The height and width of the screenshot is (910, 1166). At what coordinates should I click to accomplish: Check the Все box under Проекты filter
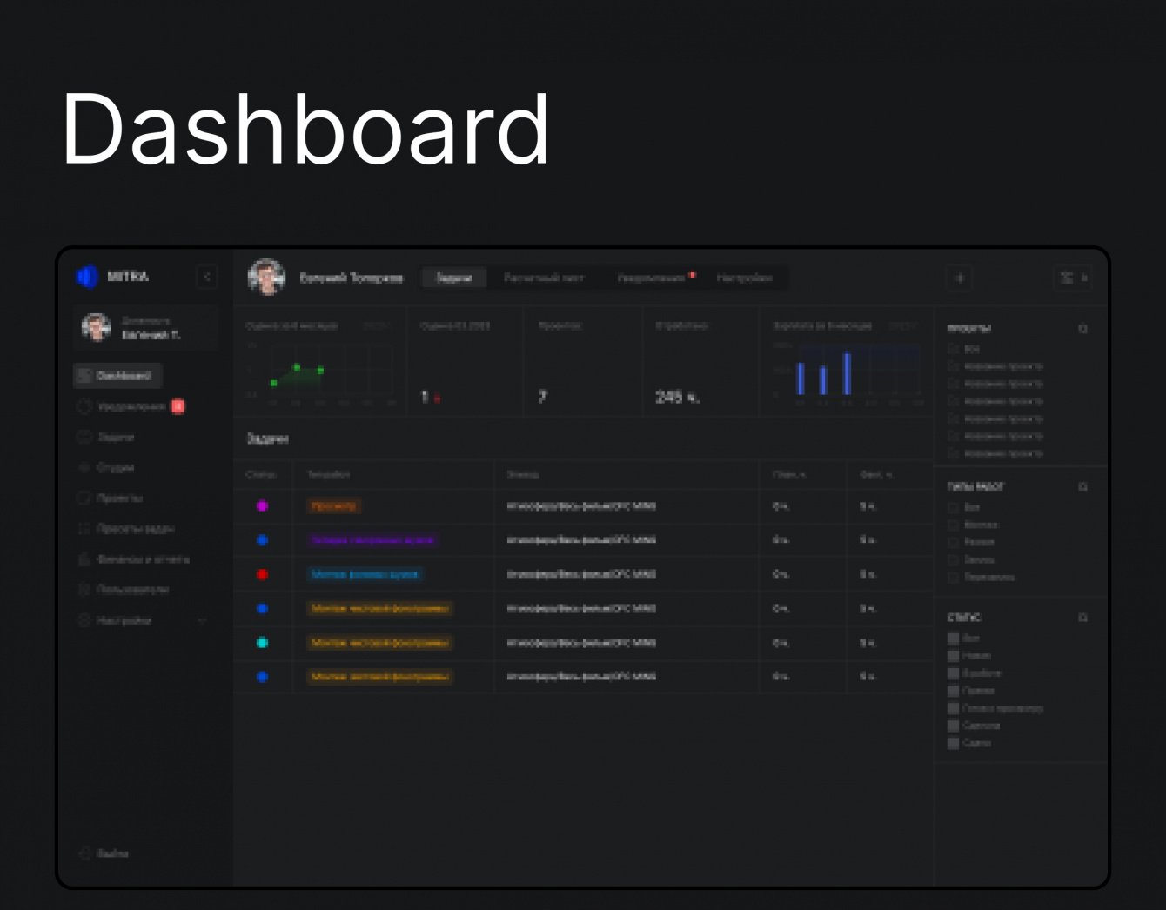click(953, 349)
